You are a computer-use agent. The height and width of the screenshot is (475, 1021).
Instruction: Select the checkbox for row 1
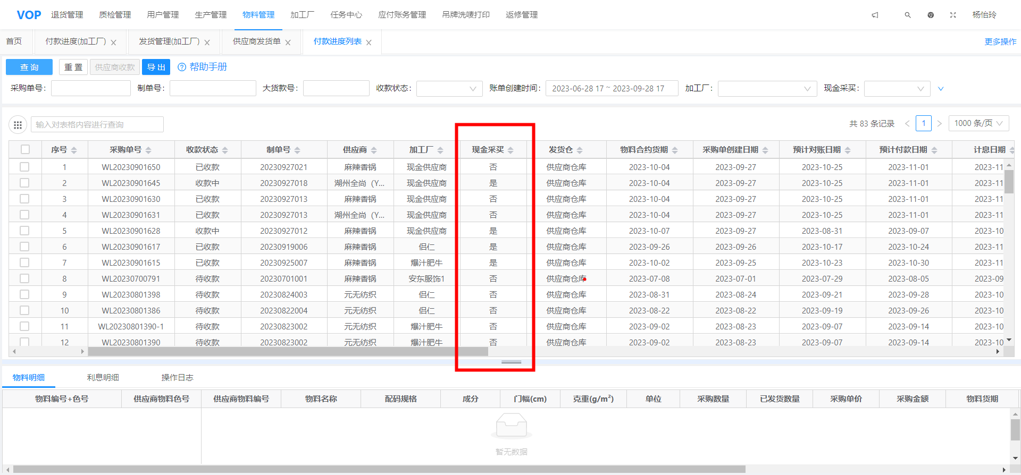(24, 167)
